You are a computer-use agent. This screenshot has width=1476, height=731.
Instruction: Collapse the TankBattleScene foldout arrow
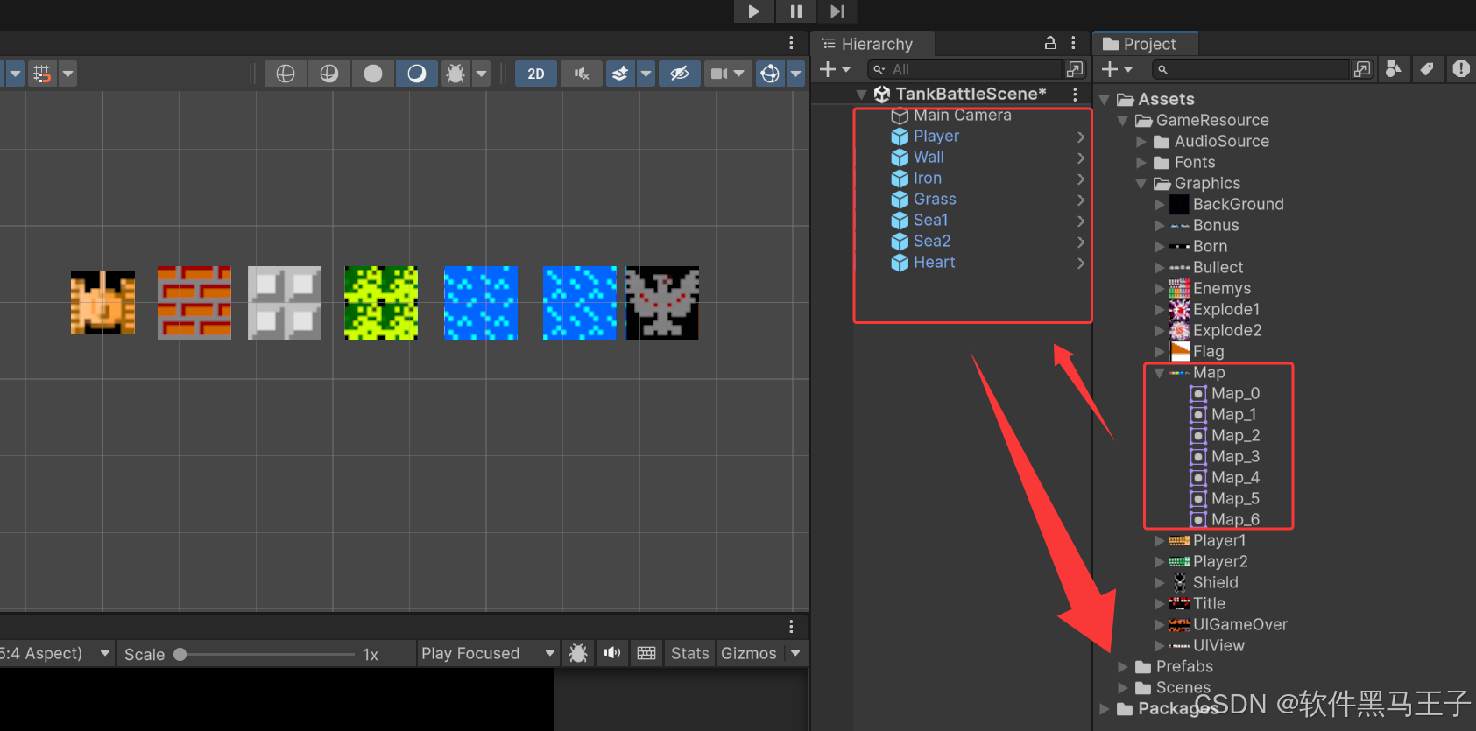[x=861, y=95]
